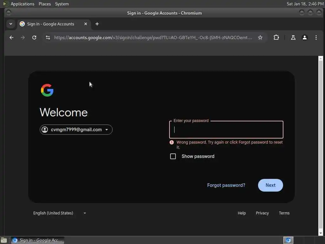Click the address bar URL
325x244 pixels.
point(153,37)
